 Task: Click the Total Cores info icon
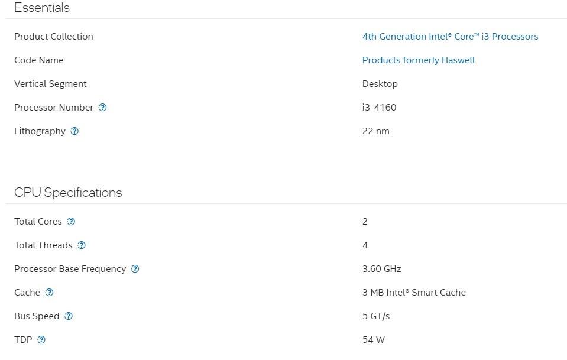(x=71, y=222)
